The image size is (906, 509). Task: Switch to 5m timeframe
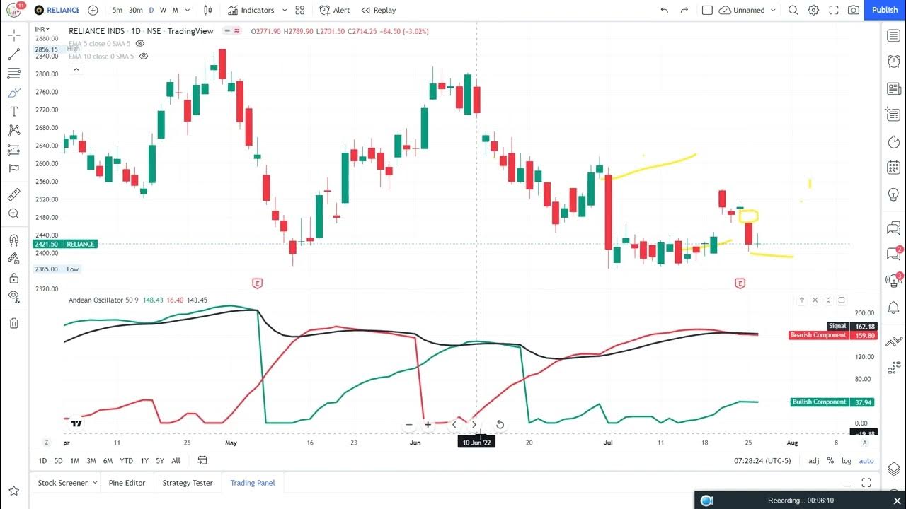click(117, 10)
